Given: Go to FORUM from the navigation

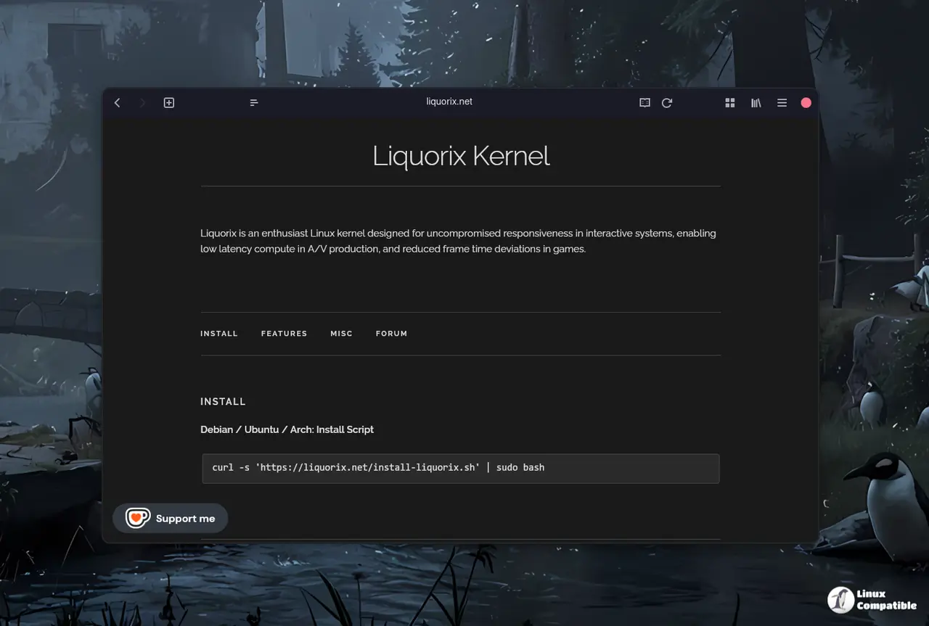Looking at the screenshot, I should tap(391, 334).
